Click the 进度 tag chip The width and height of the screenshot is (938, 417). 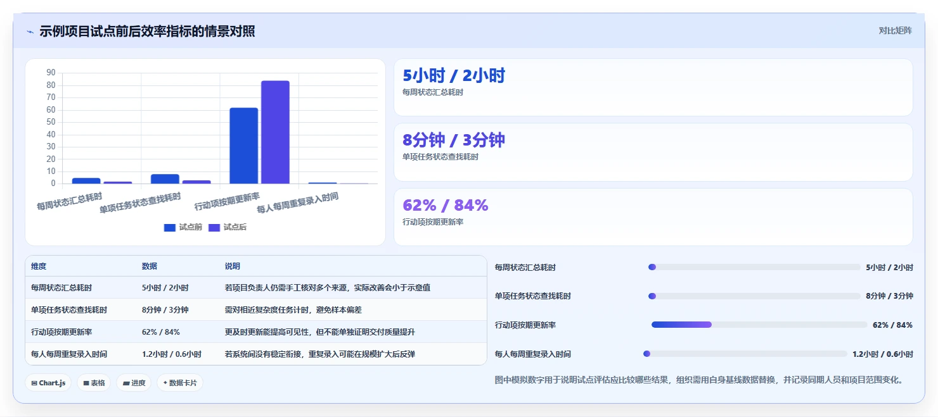pyautogui.click(x=134, y=383)
